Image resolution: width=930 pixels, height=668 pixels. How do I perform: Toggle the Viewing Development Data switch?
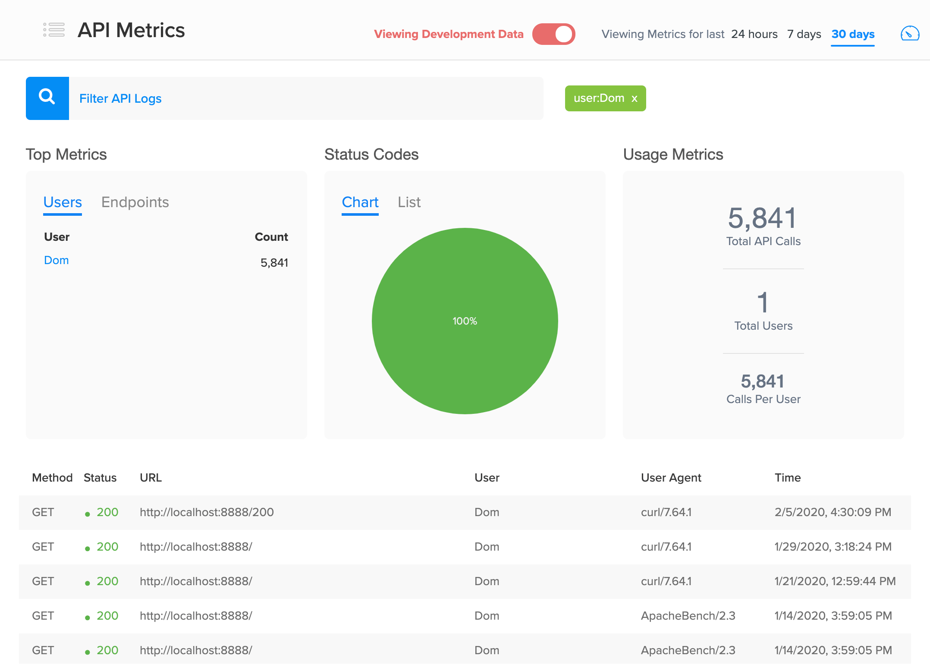pos(554,34)
